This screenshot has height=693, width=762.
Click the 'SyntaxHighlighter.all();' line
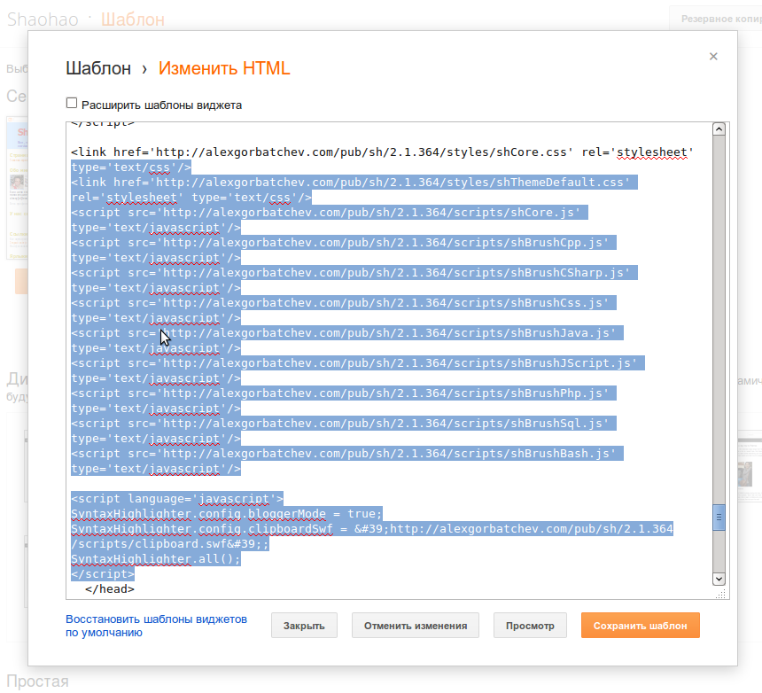click(156, 559)
